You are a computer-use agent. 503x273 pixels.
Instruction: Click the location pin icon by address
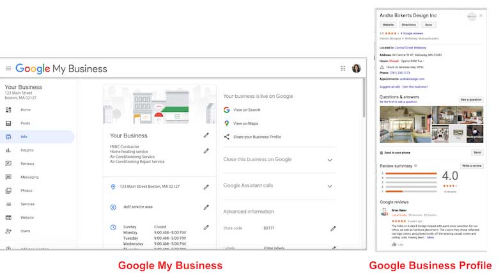(x=113, y=187)
